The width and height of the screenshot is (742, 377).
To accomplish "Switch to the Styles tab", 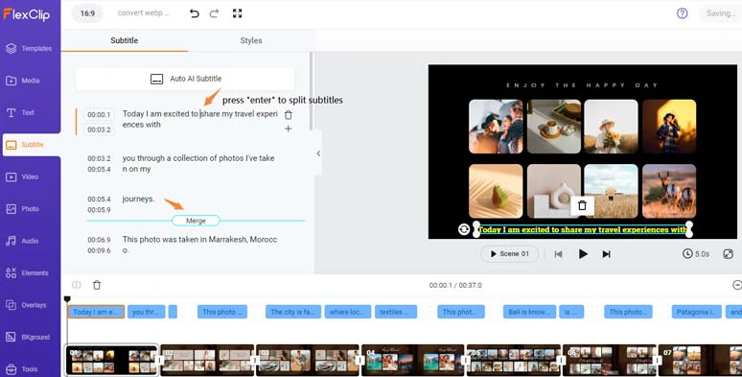I will 251,40.
